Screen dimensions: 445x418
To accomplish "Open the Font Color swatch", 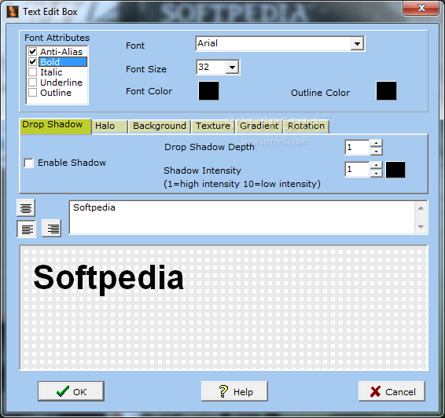I will pyautogui.click(x=208, y=90).
